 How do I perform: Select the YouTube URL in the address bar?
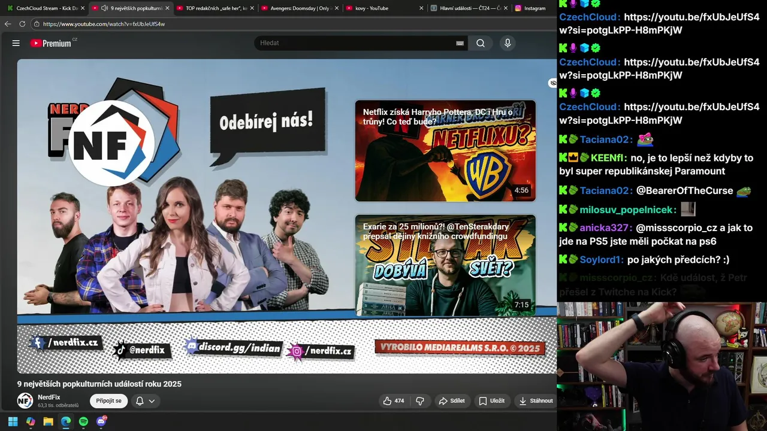pos(104,24)
